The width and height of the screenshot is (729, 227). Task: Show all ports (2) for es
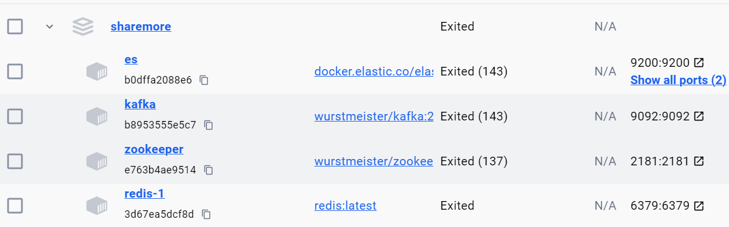point(678,80)
